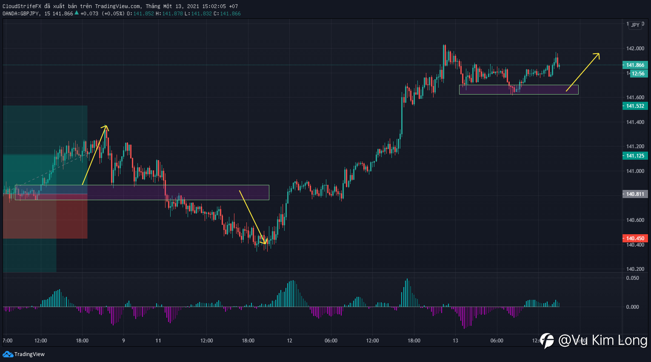Click the day 9 time axis label
651x362 pixels.
coord(123,341)
